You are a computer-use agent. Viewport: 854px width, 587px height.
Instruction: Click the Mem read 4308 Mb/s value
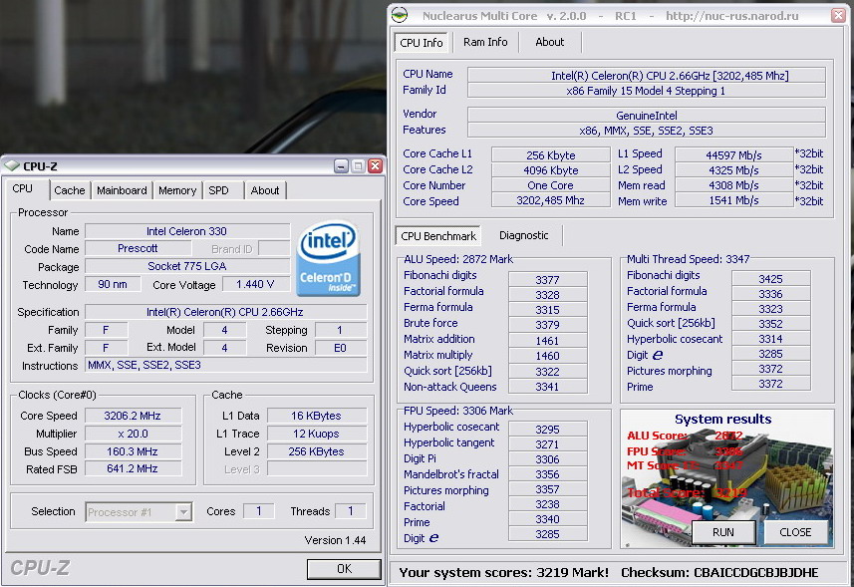point(733,185)
